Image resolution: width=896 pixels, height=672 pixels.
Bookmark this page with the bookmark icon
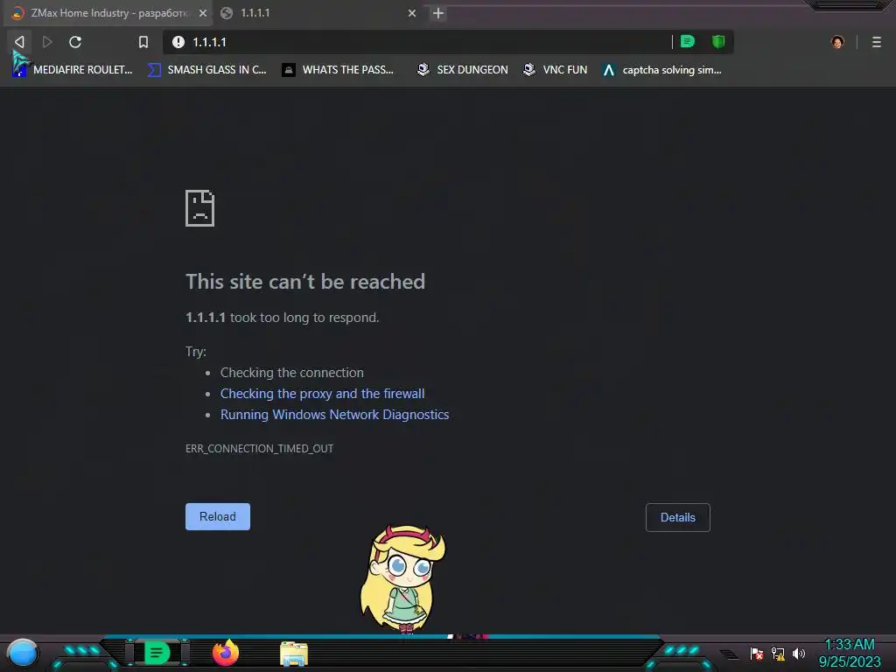tap(143, 42)
